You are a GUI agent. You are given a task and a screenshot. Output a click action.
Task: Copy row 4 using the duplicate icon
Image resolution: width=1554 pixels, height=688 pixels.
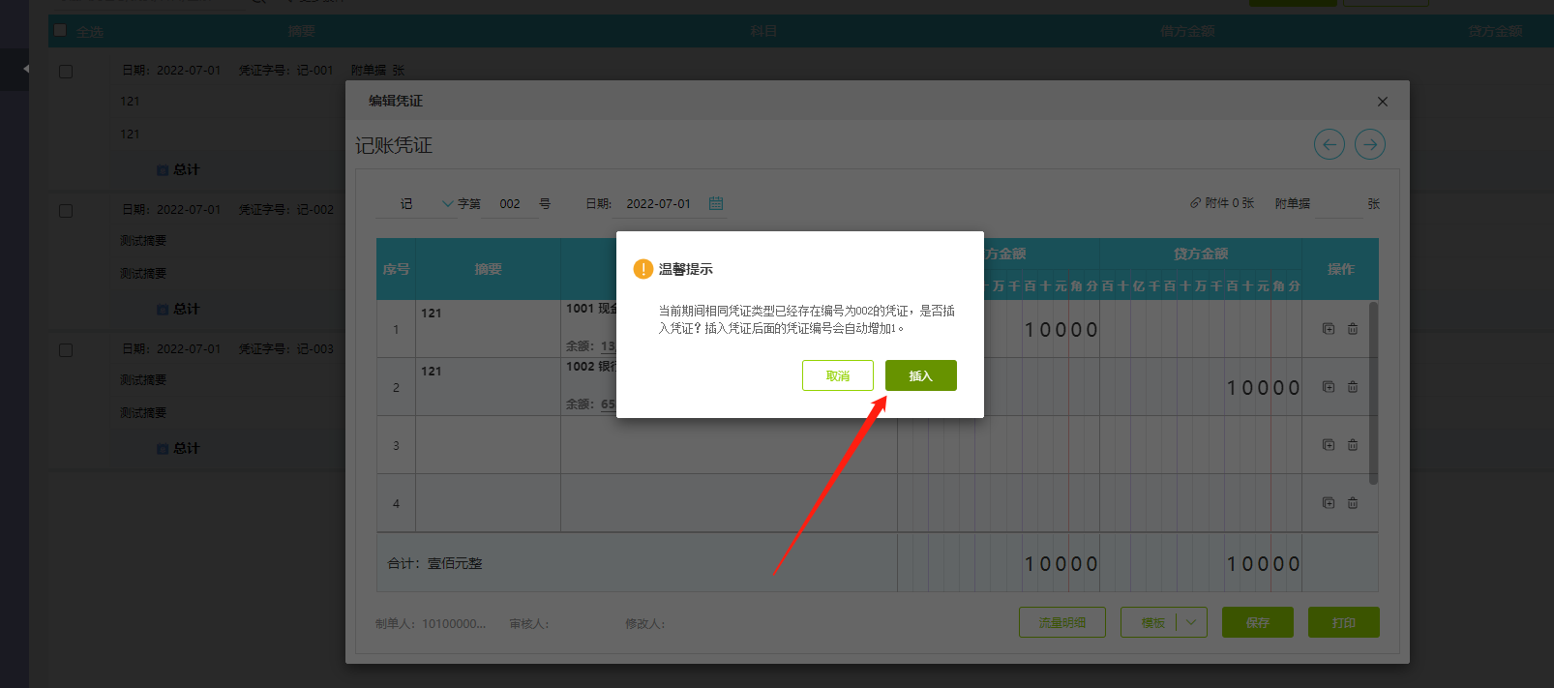tap(1329, 503)
